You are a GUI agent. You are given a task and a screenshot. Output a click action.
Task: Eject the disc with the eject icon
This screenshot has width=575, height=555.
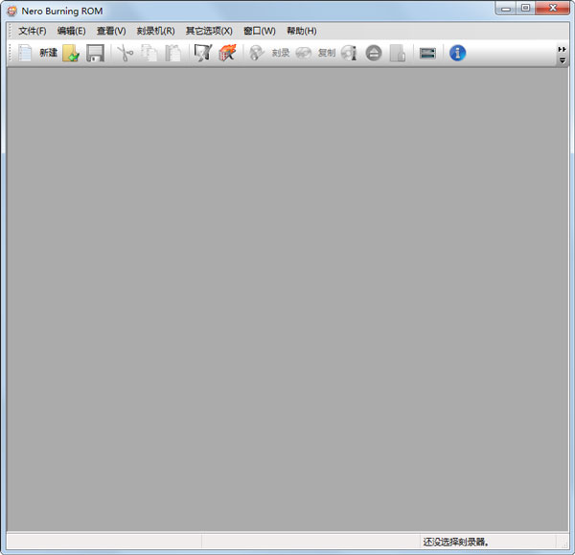[x=374, y=53]
